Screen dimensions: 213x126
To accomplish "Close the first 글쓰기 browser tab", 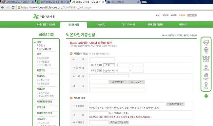I will (x=33, y=2).
